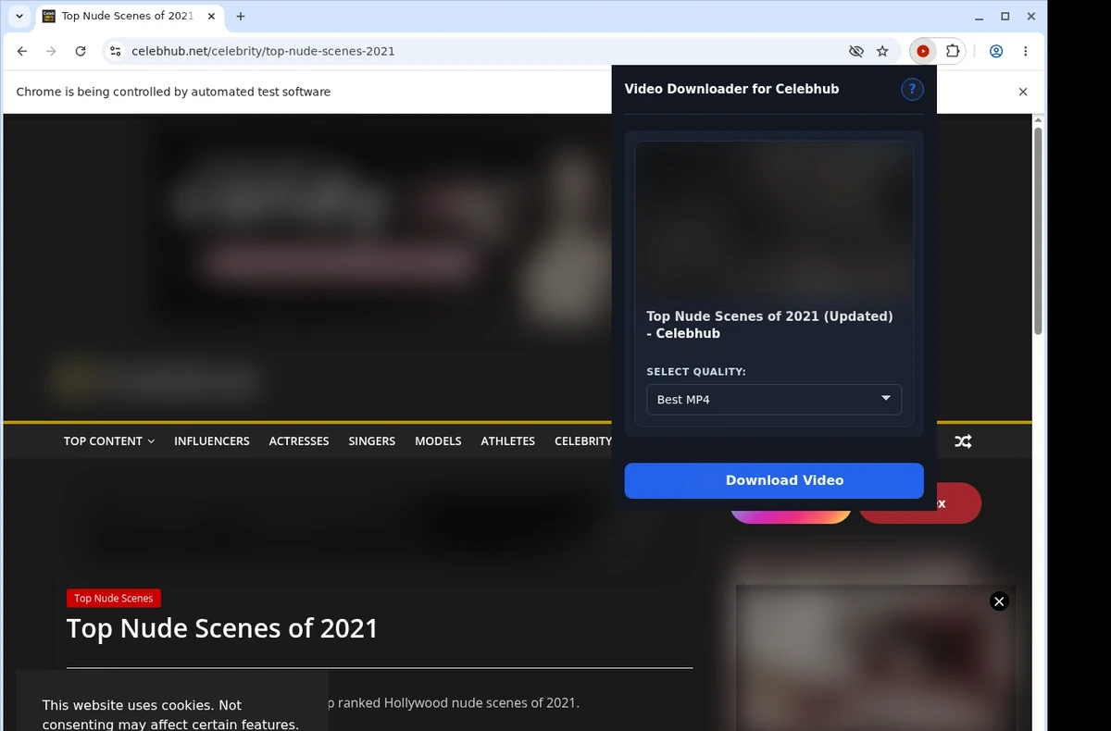
Task: Bookmark this page with the star icon
Action: click(882, 52)
